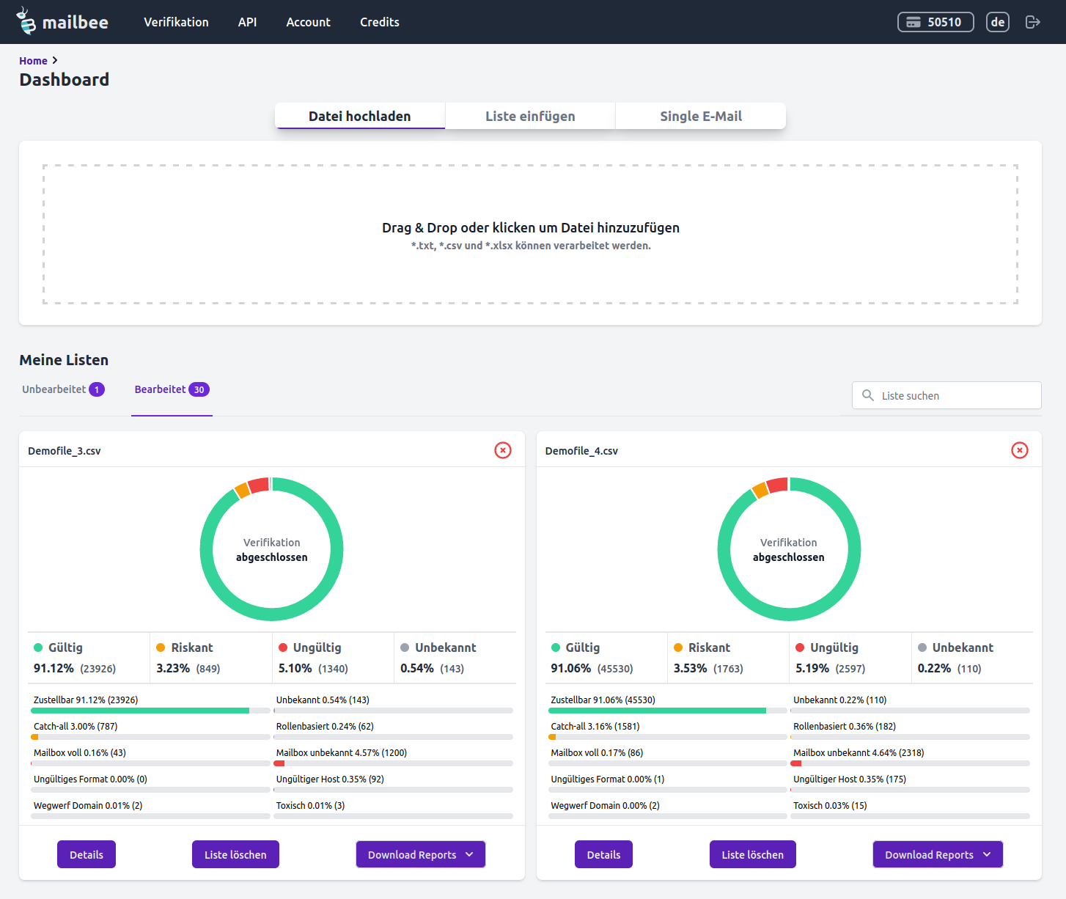The image size is (1066, 899).
Task: Click the Meine Listen heading
Action: tap(64, 360)
